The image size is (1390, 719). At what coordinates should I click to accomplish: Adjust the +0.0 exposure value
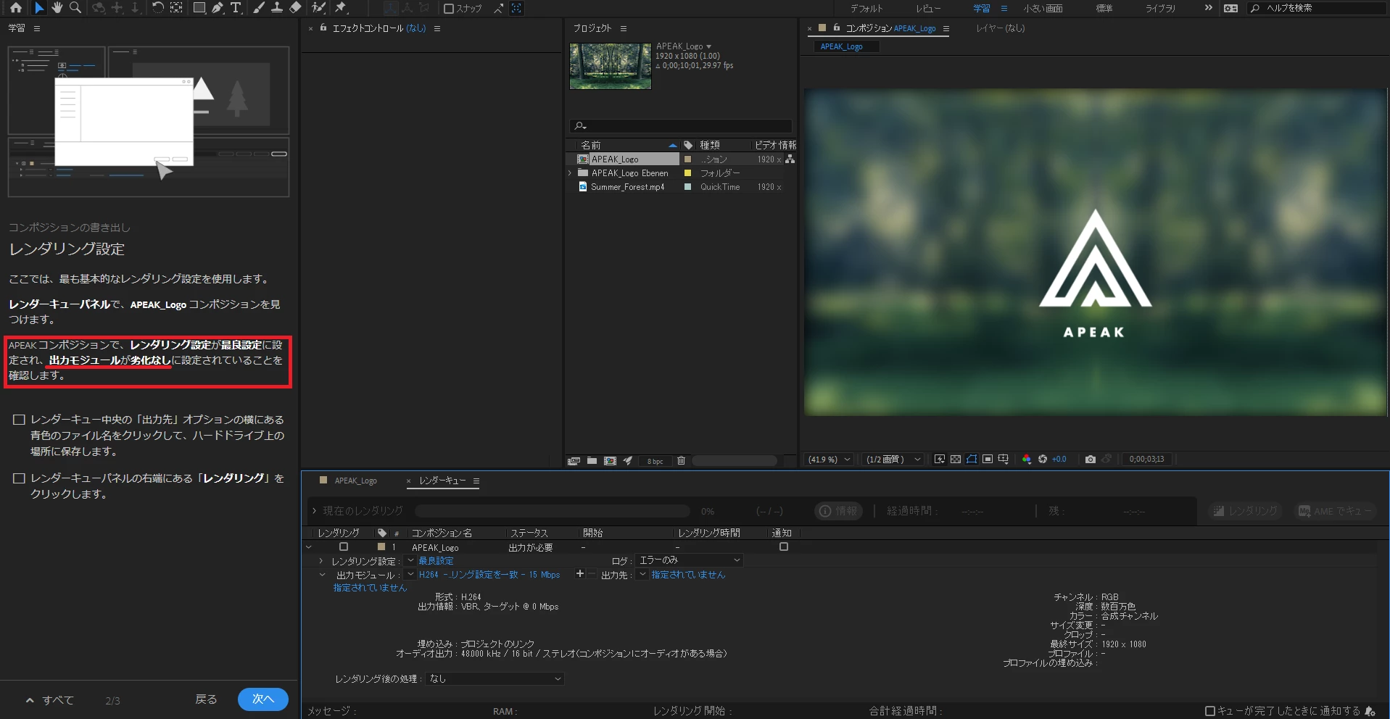click(x=1059, y=460)
